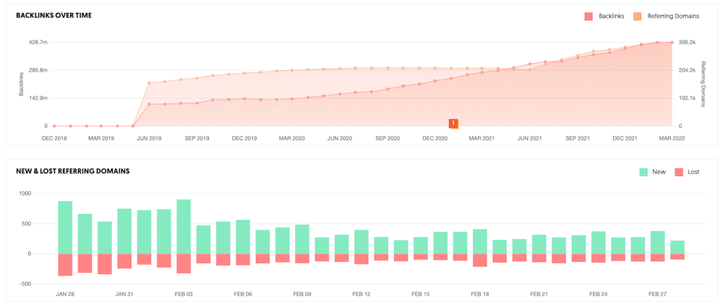Select the red Lost bar for Feb 21
This screenshot has width=723, height=306.
(539, 258)
